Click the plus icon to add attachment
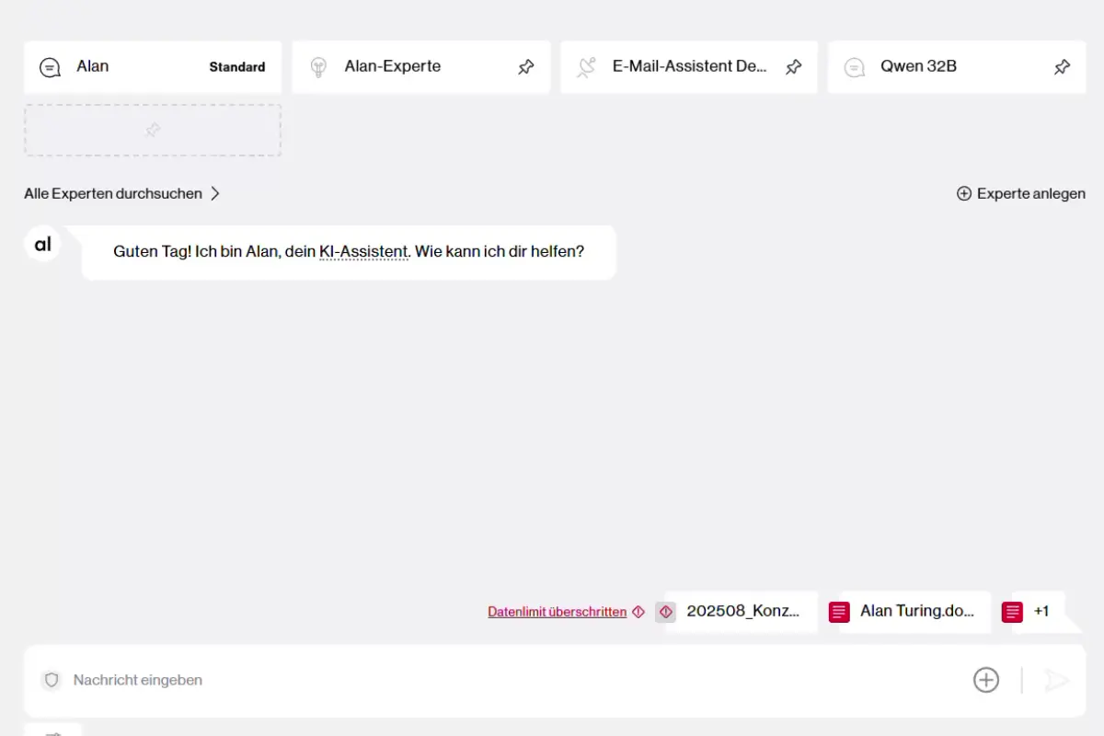The image size is (1104, 736). 985,680
